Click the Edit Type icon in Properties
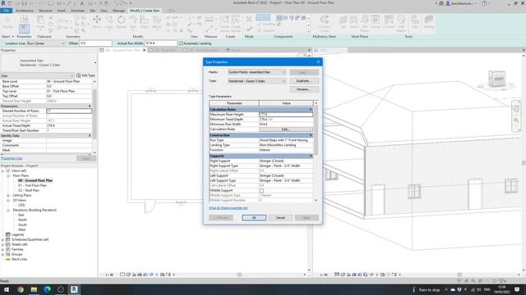 pos(79,75)
